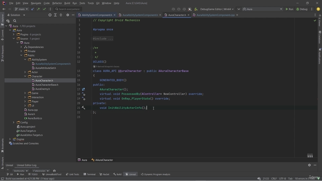Click the green analysis checkmark in editor
This screenshot has height=181, width=322.
tap(315, 21)
